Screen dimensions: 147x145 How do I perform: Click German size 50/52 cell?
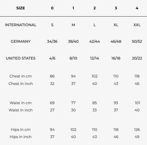(x=137, y=41)
